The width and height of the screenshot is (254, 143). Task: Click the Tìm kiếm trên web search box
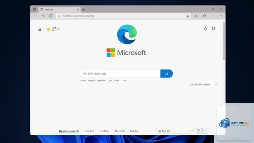point(120,74)
